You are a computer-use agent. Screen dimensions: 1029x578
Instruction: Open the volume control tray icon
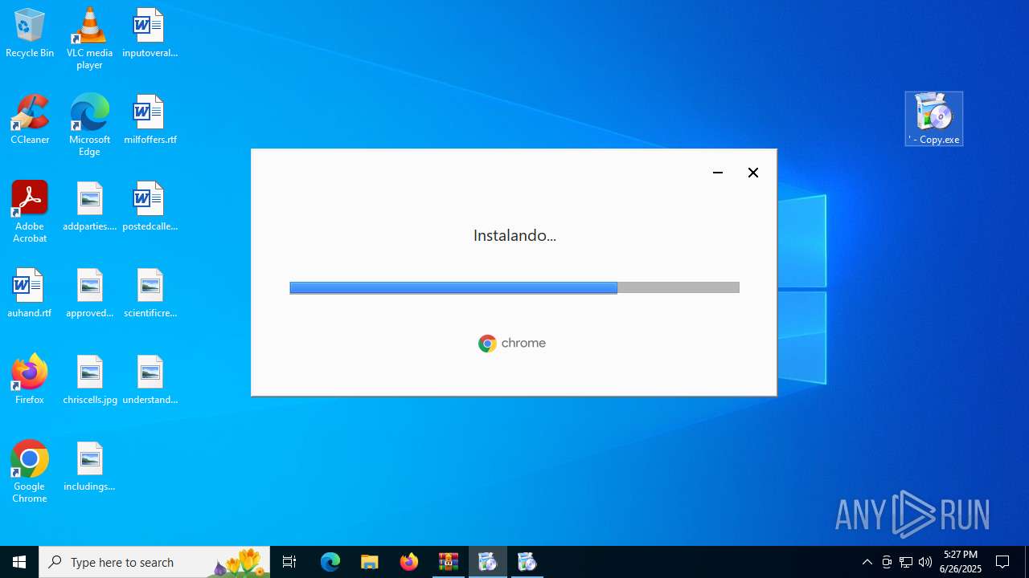(925, 562)
